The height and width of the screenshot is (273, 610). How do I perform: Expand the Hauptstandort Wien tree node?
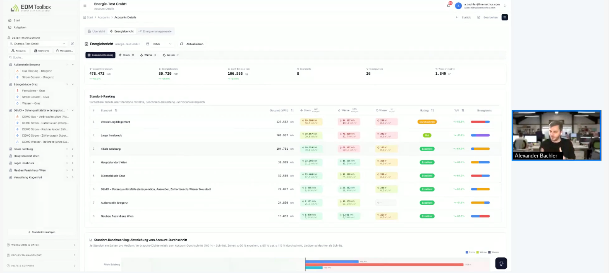point(73,156)
